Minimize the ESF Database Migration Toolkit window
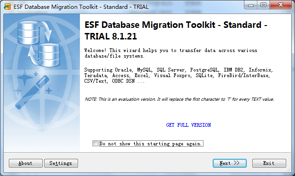The height and width of the screenshot is (176, 295). (251, 5)
